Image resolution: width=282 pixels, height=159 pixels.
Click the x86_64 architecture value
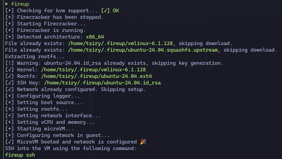95,37
